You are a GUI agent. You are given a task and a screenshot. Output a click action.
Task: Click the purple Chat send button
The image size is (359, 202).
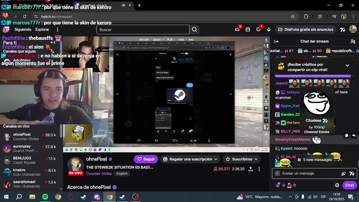tap(350, 185)
